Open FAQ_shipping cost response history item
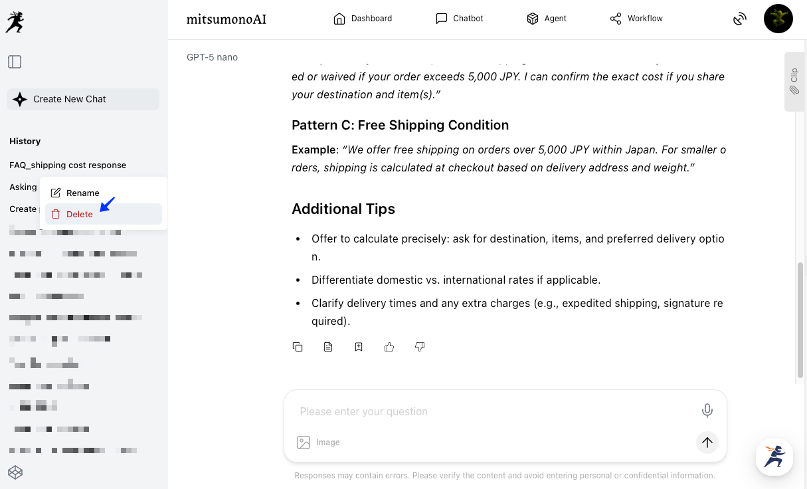Image resolution: width=807 pixels, height=489 pixels. click(68, 165)
